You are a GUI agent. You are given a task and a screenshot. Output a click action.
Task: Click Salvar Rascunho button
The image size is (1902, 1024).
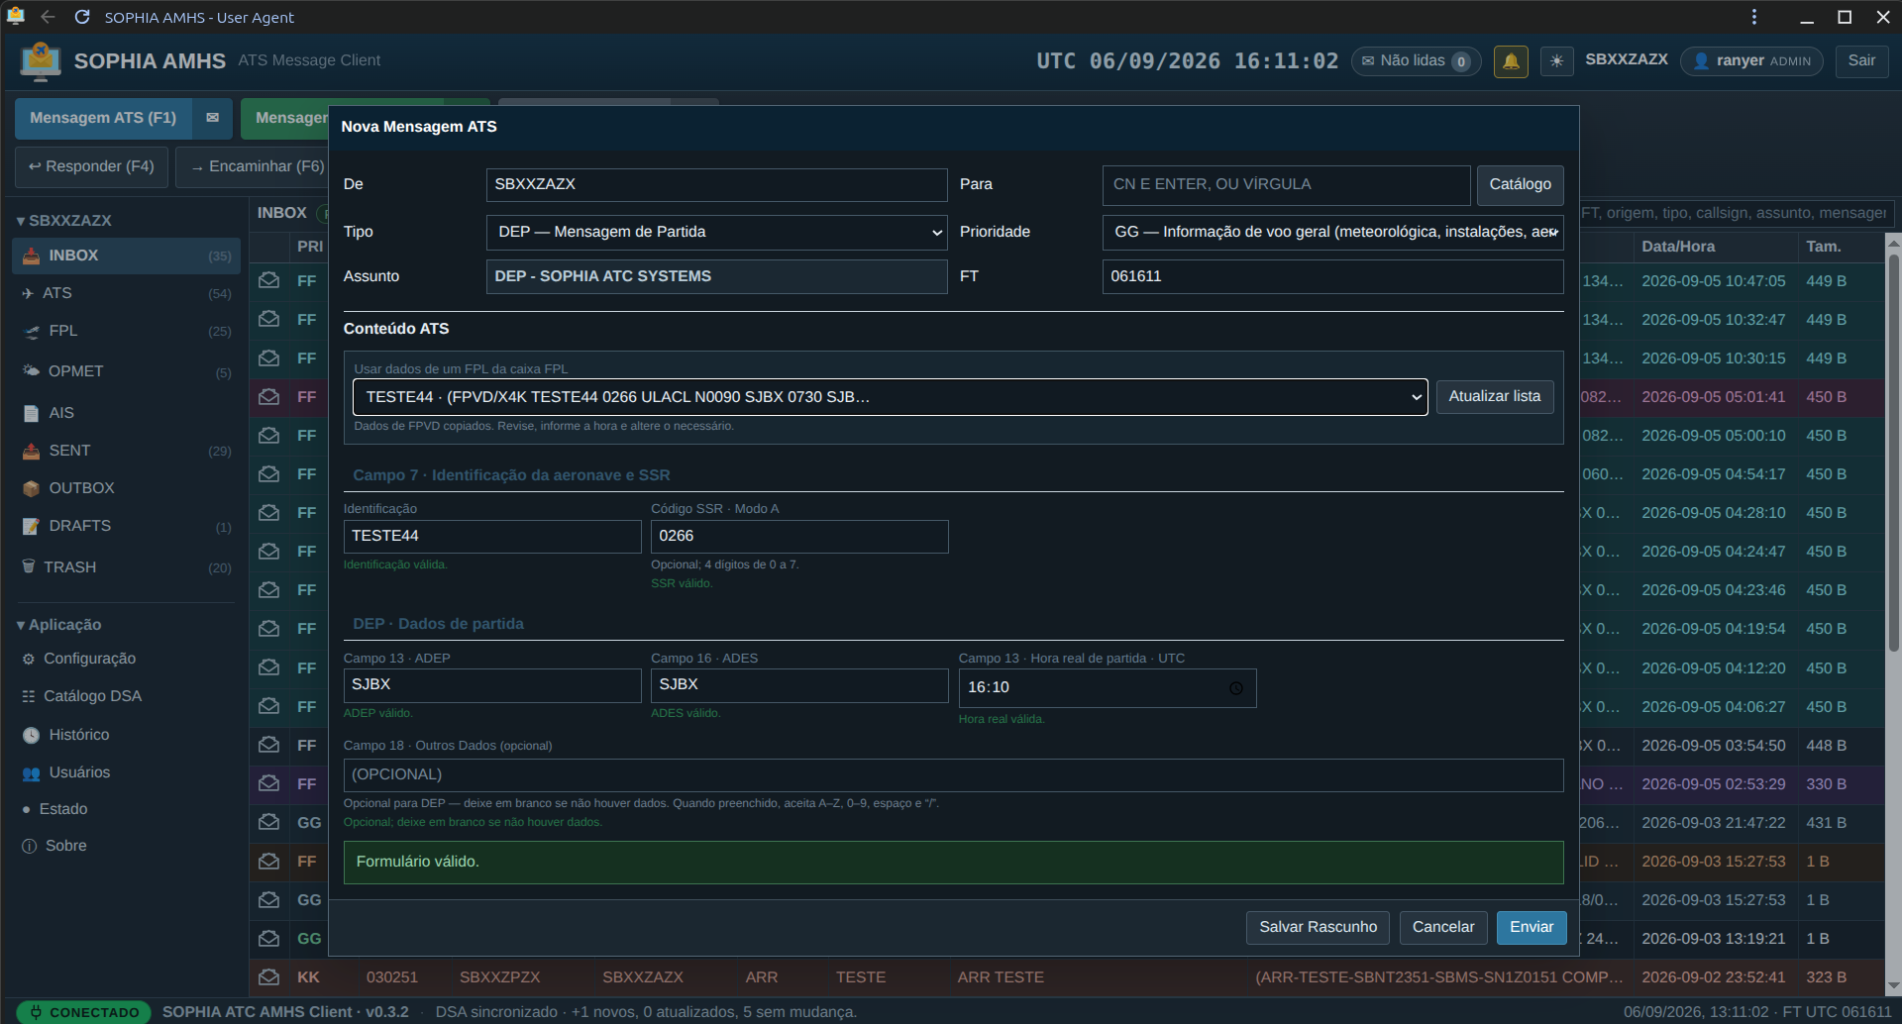[1318, 927]
